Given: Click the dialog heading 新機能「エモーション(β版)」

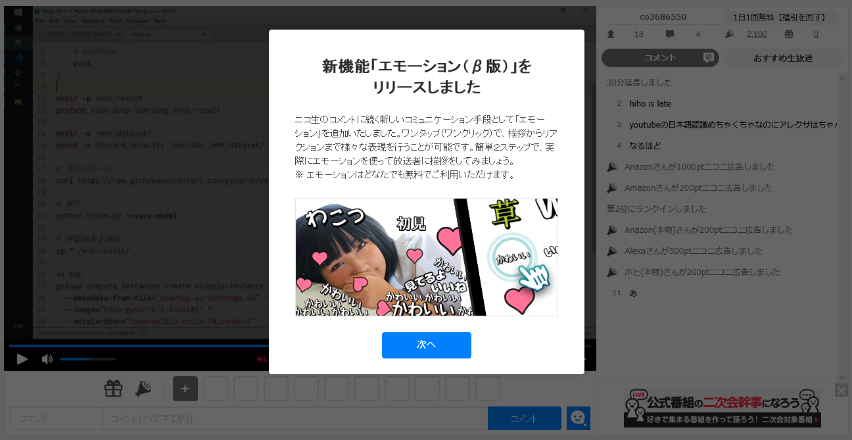Looking at the screenshot, I should coord(427,66).
